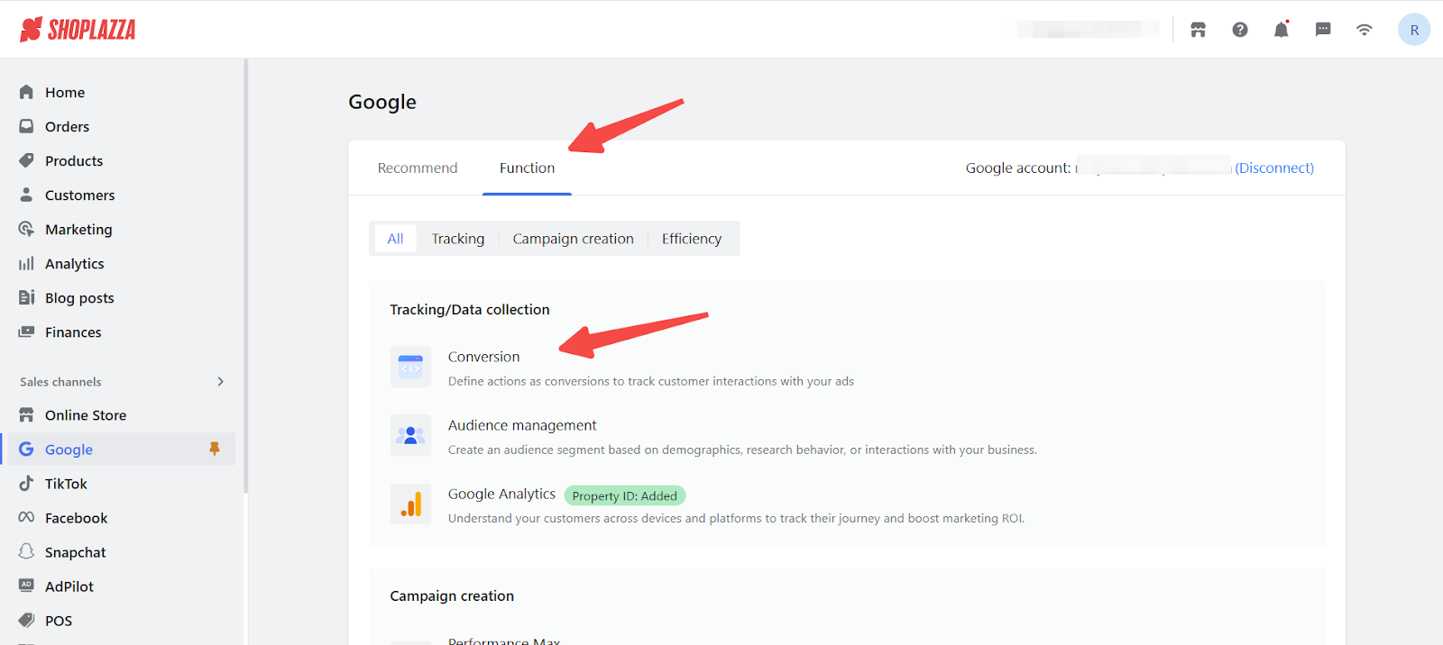Select the Function tab
The height and width of the screenshot is (645, 1443).
(x=528, y=168)
